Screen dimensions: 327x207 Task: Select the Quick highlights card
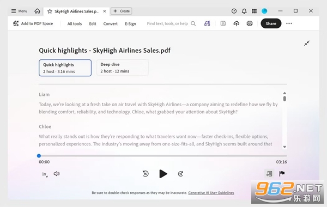coord(65,68)
